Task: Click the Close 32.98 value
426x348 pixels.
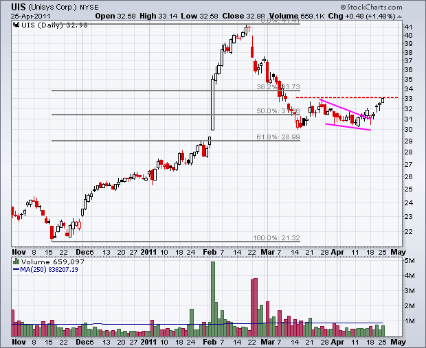Action: (x=244, y=16)
